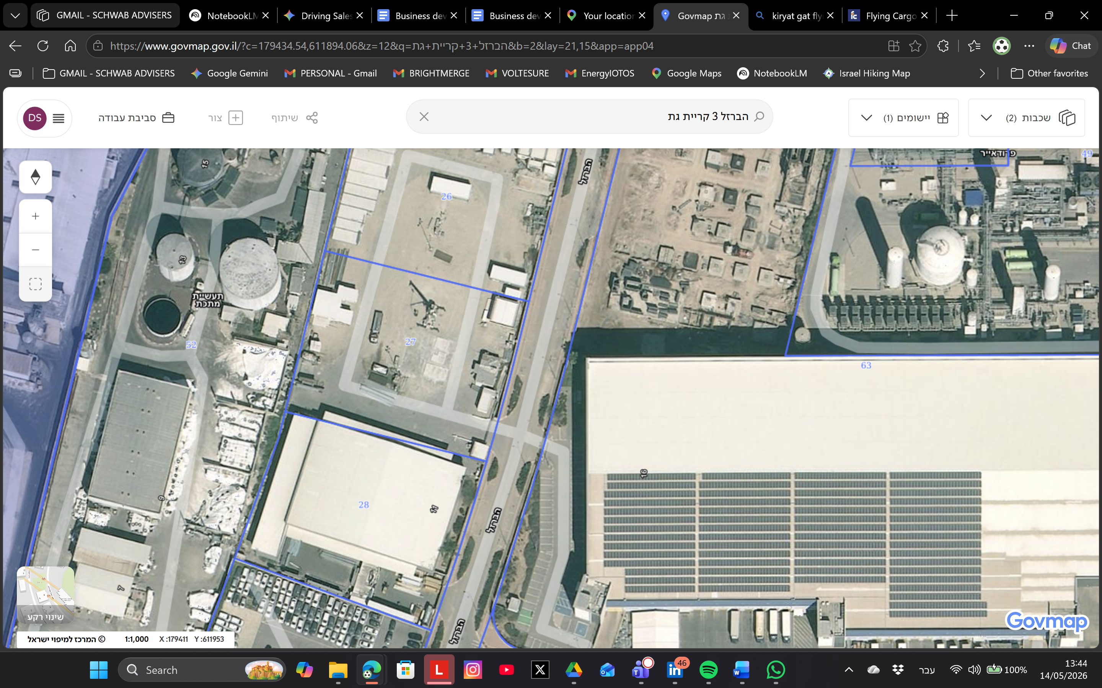Open the hamburger menu beside the DS avatar
This screenshot has width=1102, height=688.
pyautogui.click(x=58, y=118)
